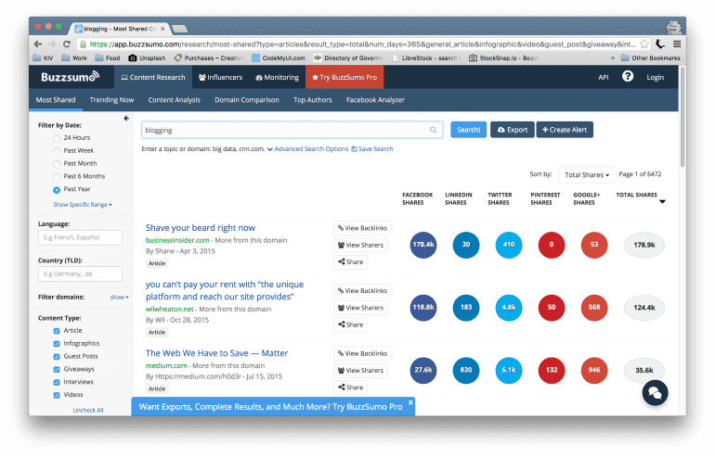Switch to Top Authors tab

pos(312,100)
